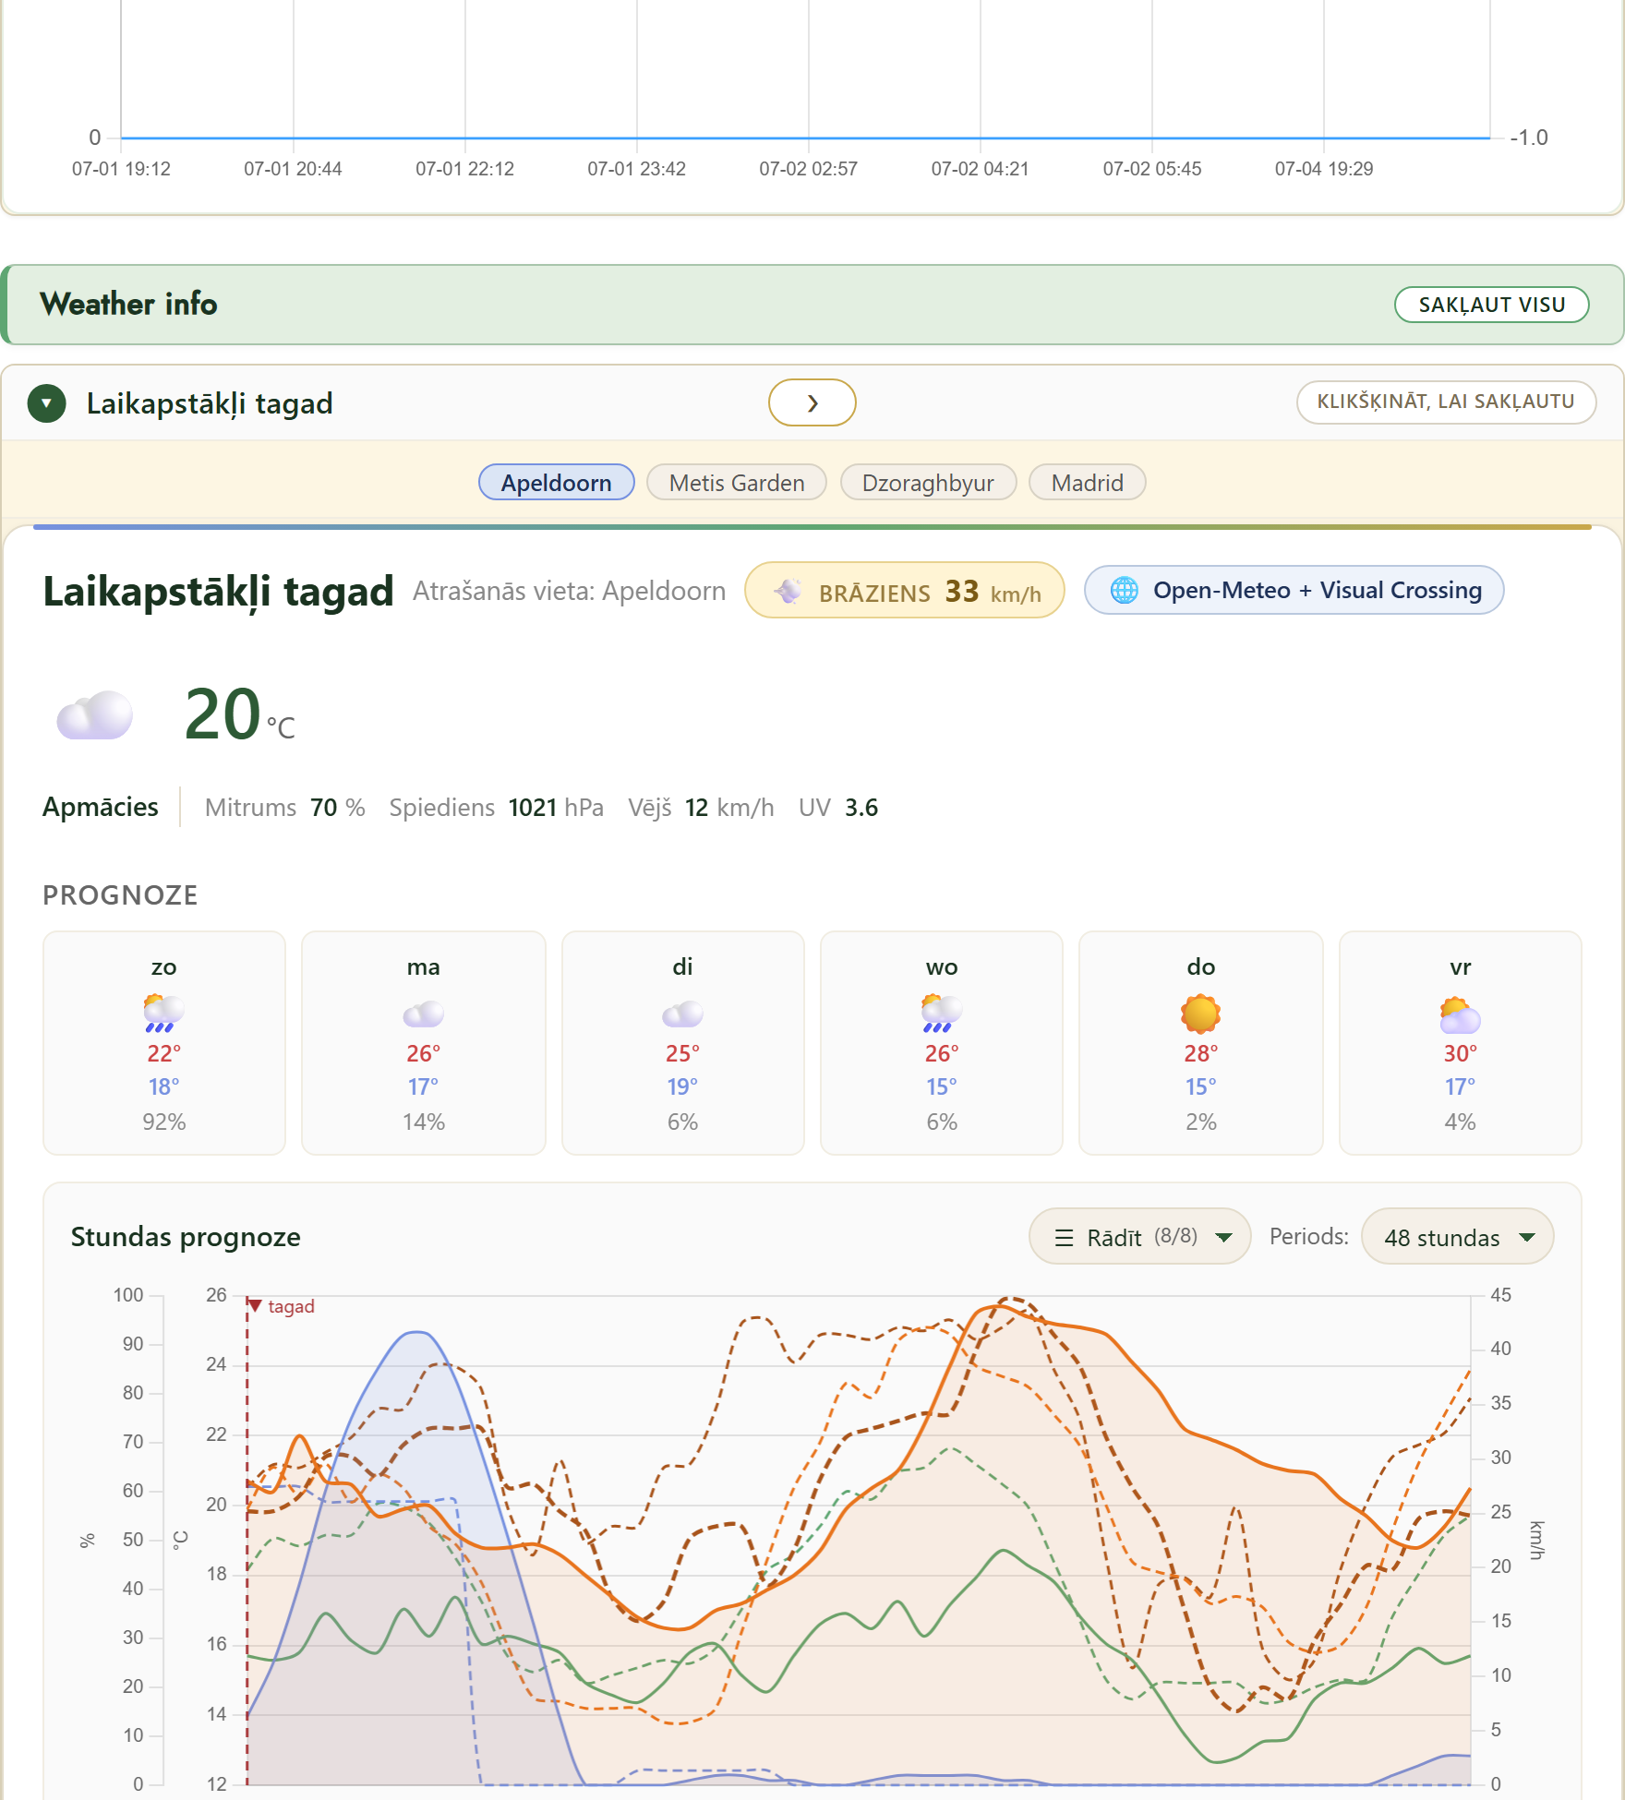Select the ma forecast card
The image size is (1625, 1800).
[x=423, y=1042]
